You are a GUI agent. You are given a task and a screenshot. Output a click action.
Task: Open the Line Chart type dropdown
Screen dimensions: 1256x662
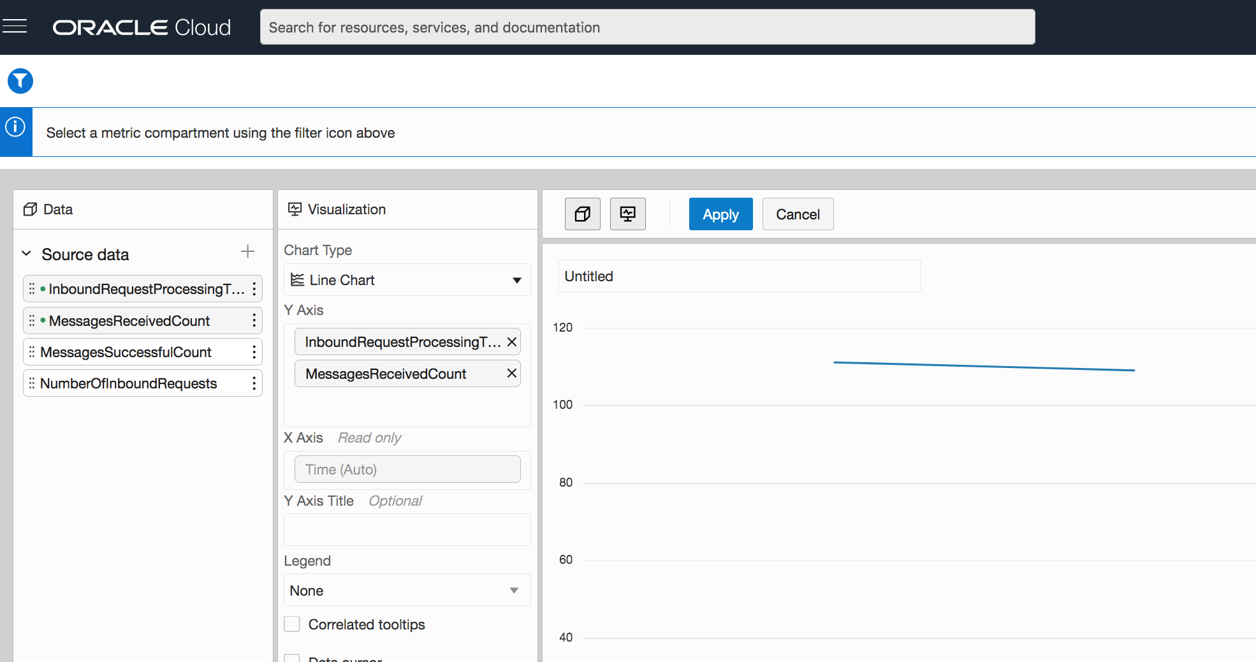[x=407, y=280]
